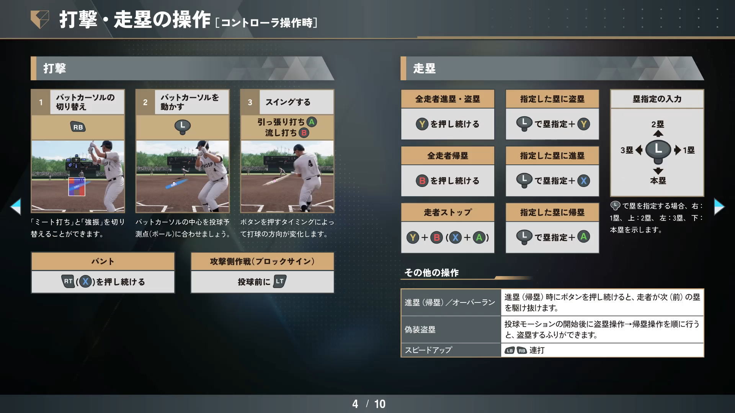Click the L stick icon in 指定した塁に進塁
The image size is (735, 413).
click(x=524, y=180)
